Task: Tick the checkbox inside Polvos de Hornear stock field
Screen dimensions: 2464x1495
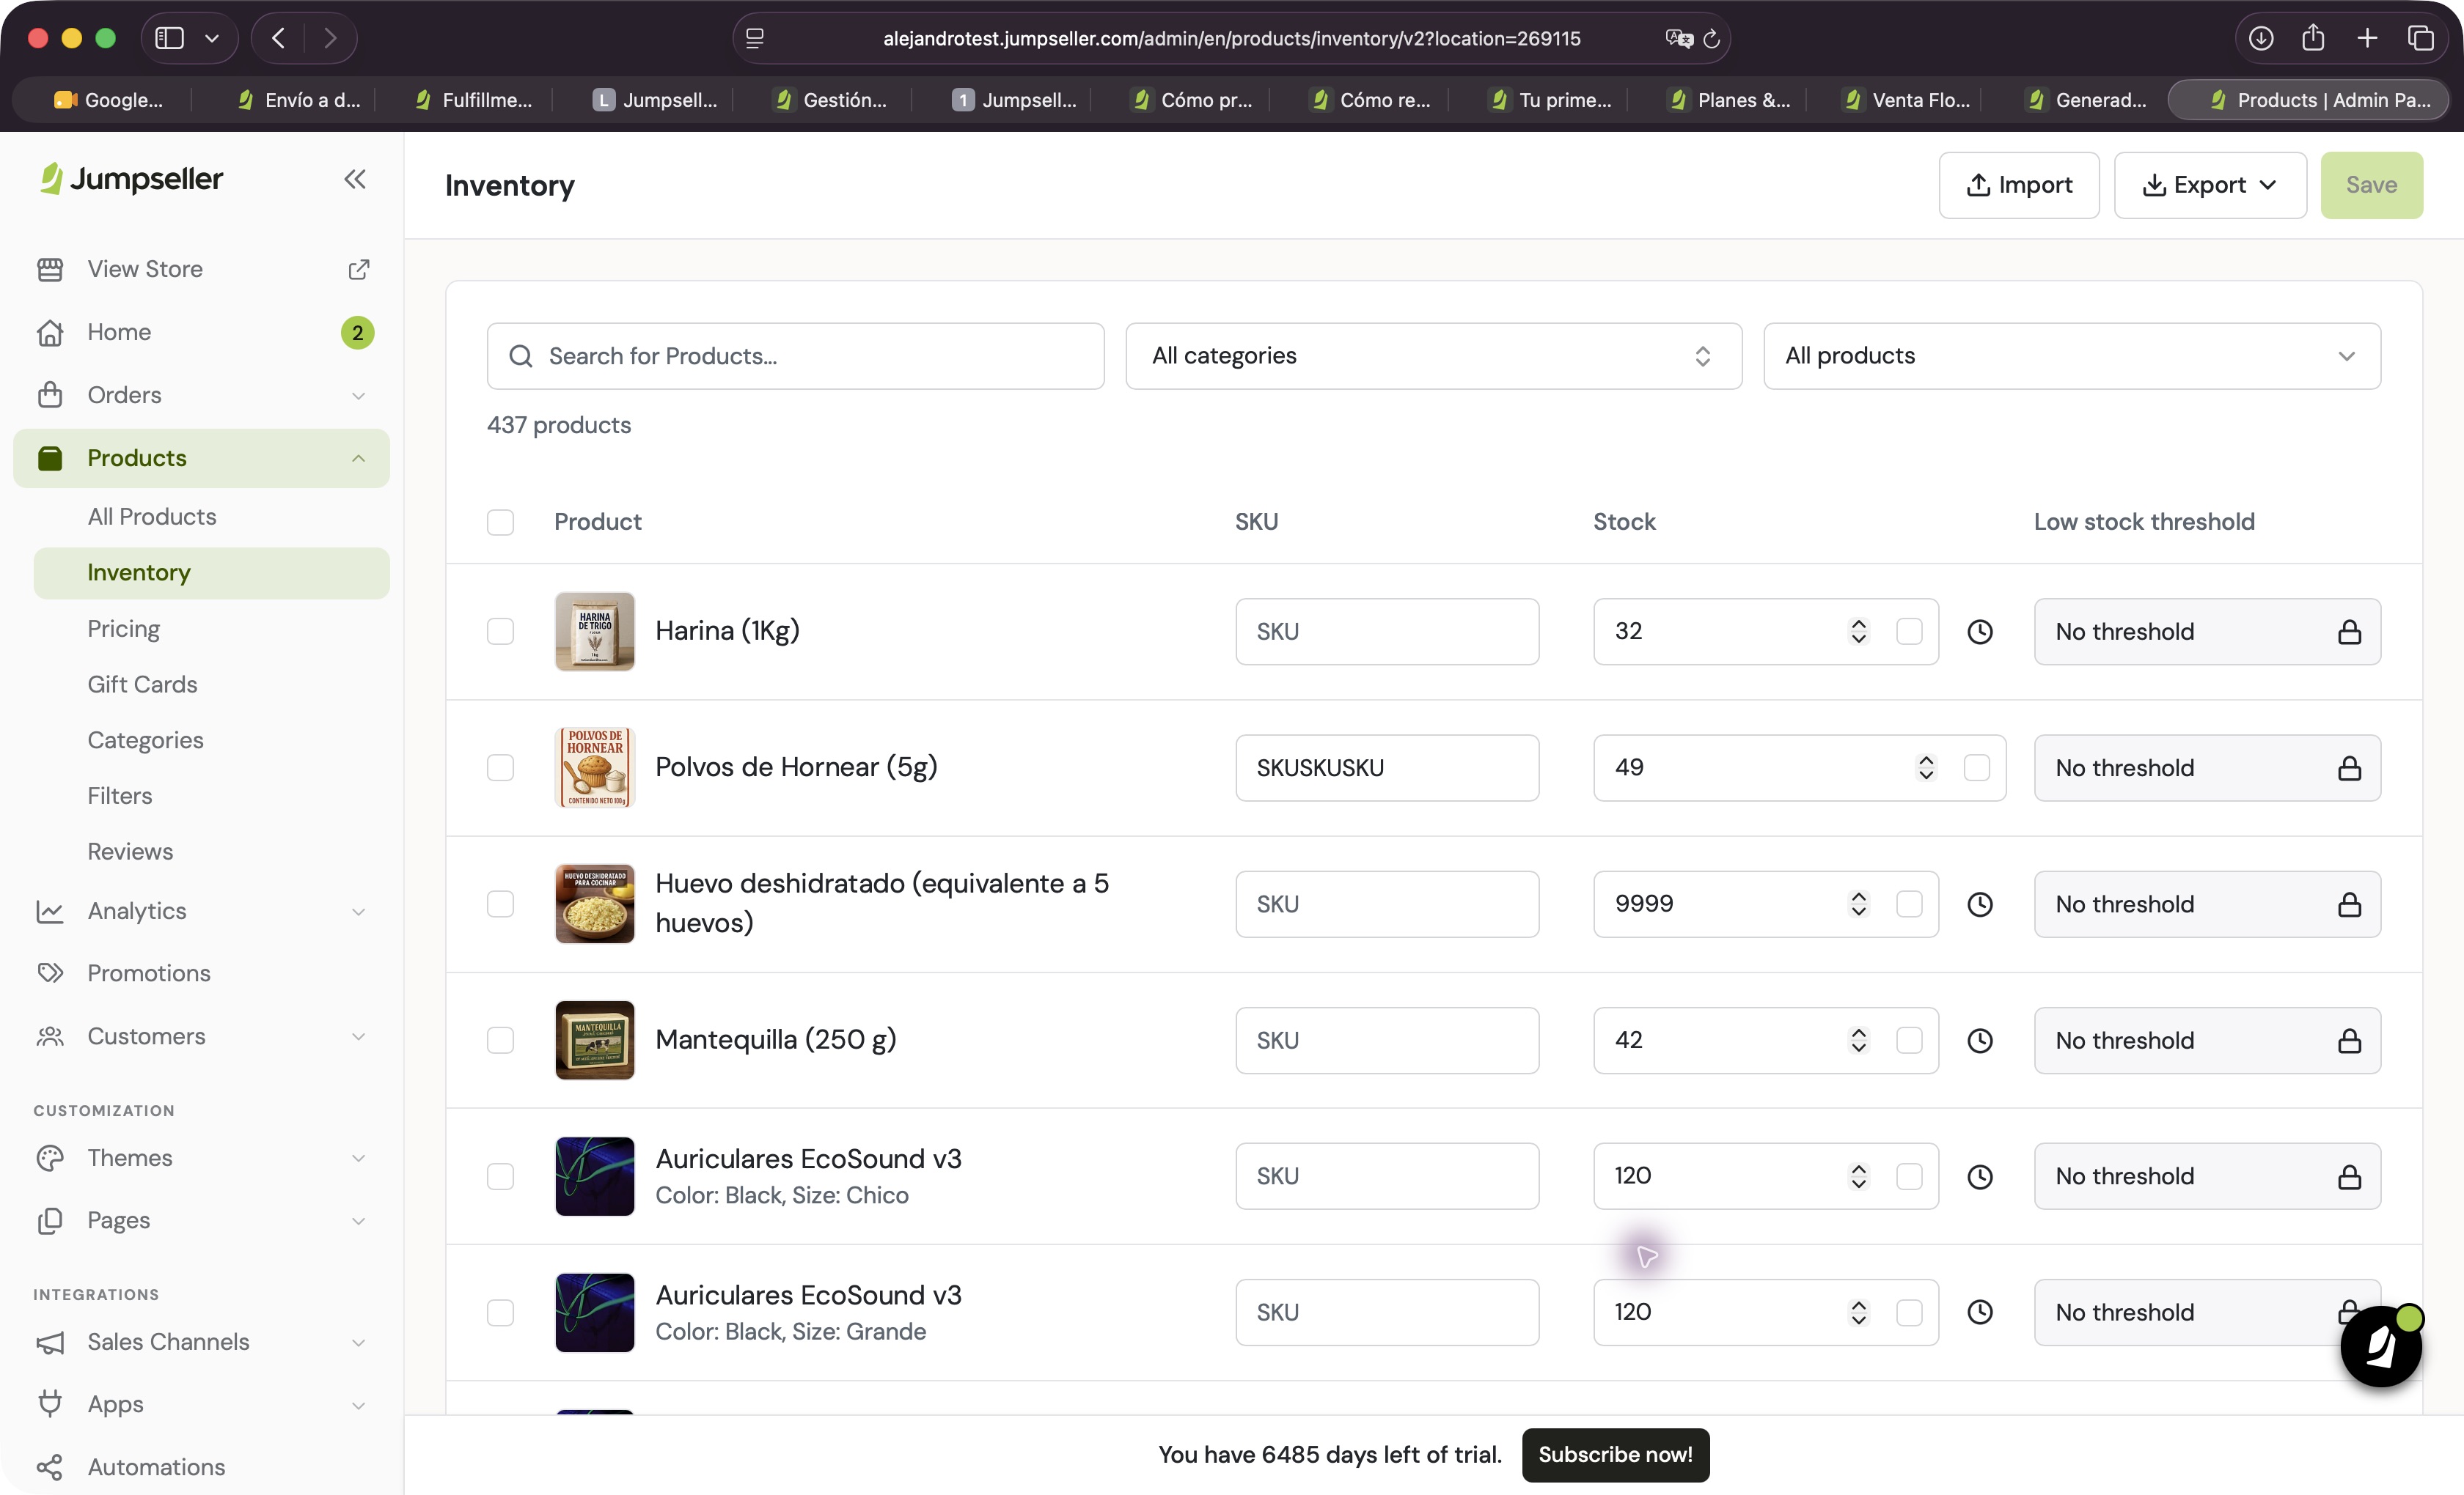Action: click(x=1977, y=767)
